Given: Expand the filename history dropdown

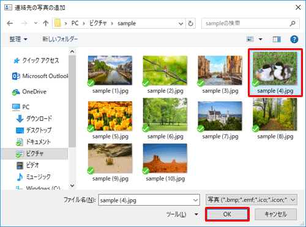Looking at the screenshot, I should click(195, 200).
